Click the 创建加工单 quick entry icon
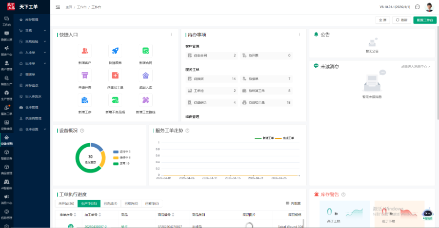Screen dimensions: 439x228 [115, 76]
